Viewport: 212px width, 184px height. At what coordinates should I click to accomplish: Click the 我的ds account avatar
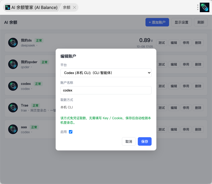(13, 43)
